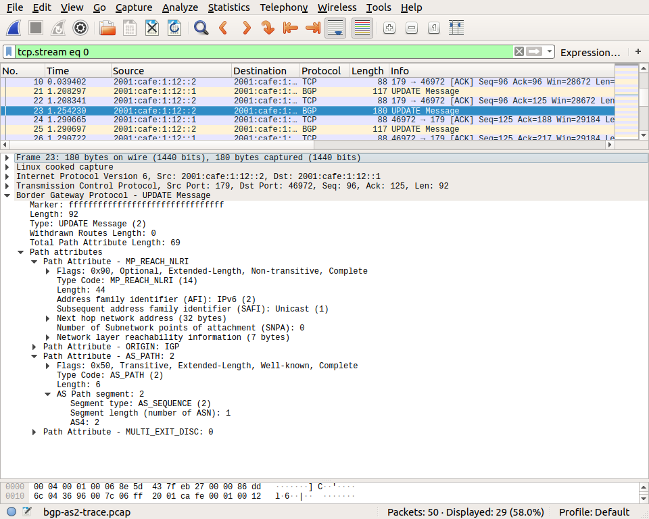The image size is (649, 519).
Task: Open the Edit menu
Action: (42, 7)
